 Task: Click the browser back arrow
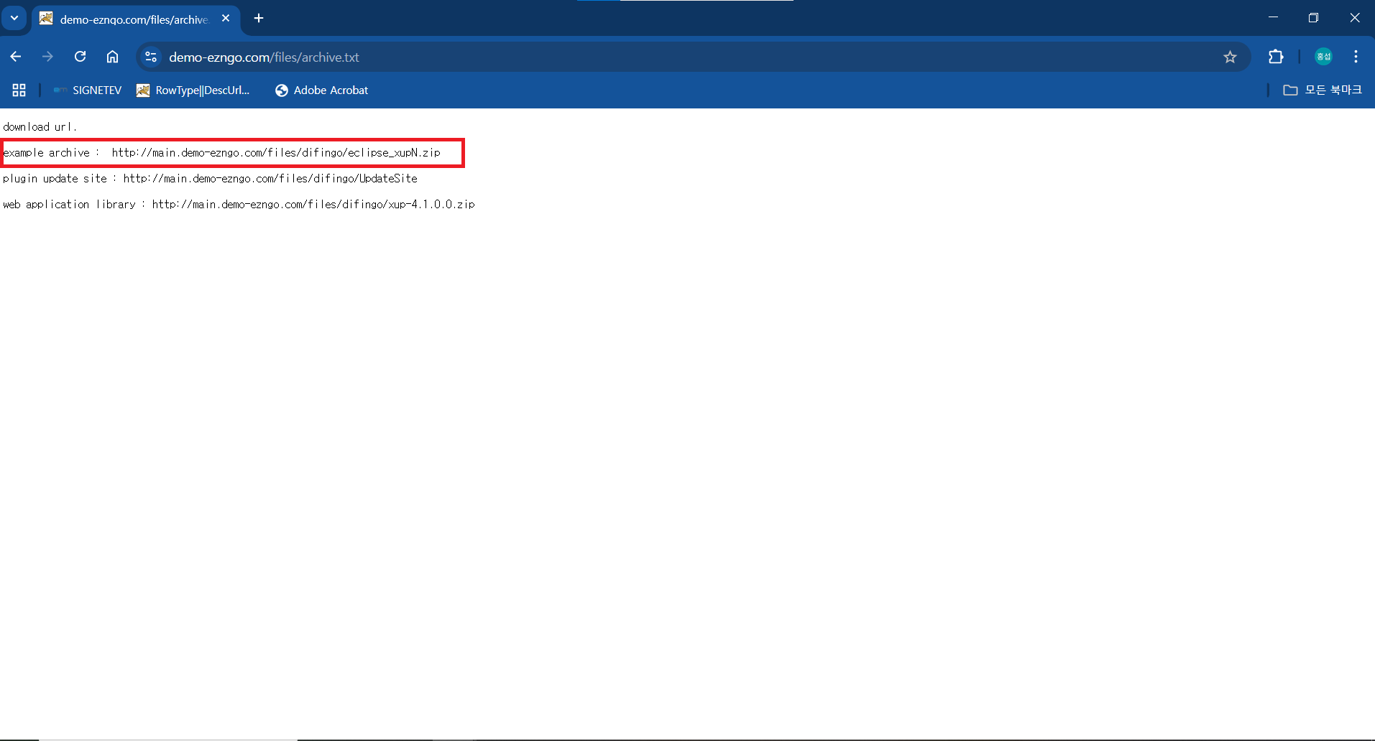click(x=16, y=57)
